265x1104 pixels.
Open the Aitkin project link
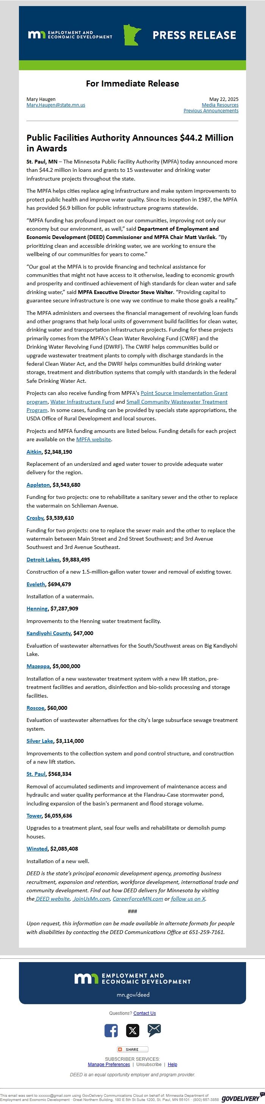click(34, 452)
